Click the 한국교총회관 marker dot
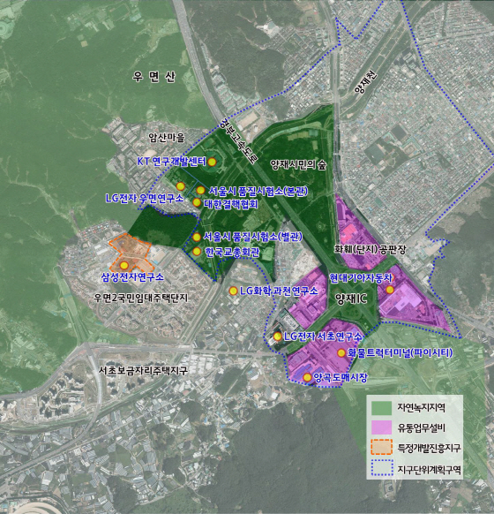Image resolution: width=494 pixels, height=514 pixels. click(x=197, y=252)
